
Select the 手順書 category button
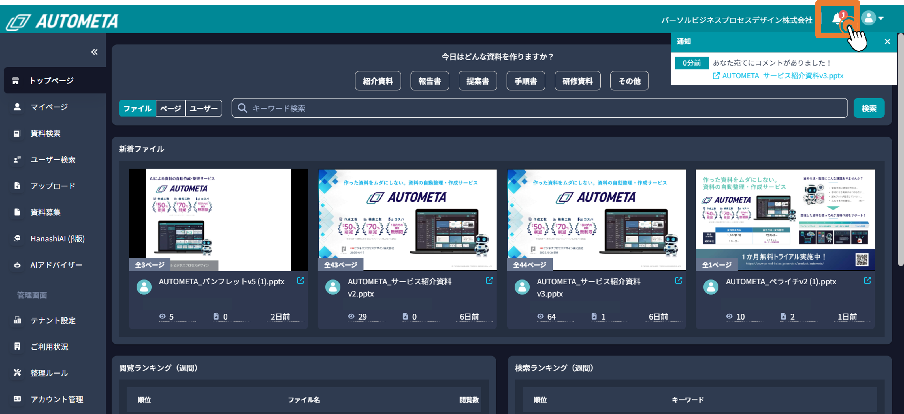tap(526, 81)
